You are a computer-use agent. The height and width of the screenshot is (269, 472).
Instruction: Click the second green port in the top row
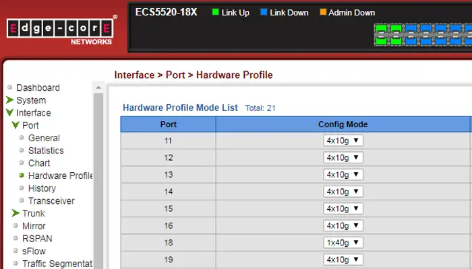tap(396, 28)
